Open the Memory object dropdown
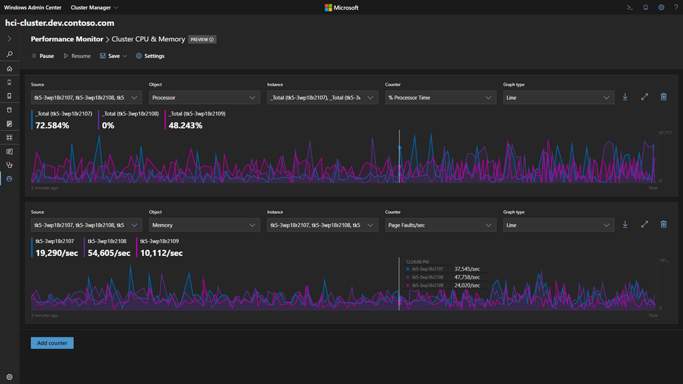Image resolution: width=683 pixels, height=384 pixels. coord(204,225)
